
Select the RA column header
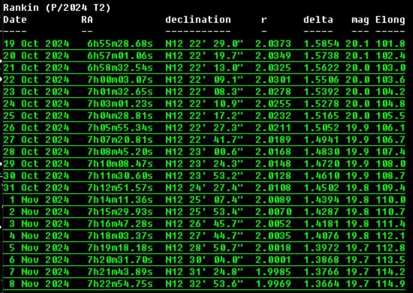(87, 20)
